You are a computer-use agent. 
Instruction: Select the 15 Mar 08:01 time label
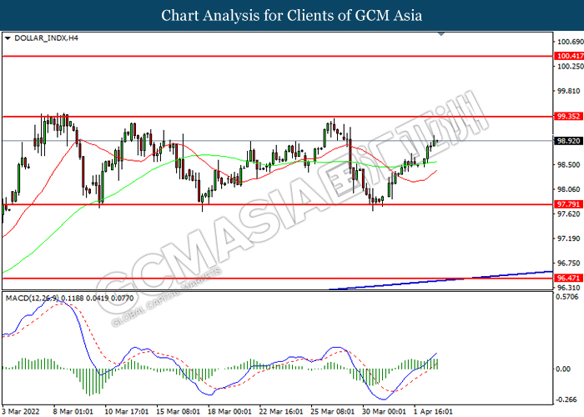(178, 411)
